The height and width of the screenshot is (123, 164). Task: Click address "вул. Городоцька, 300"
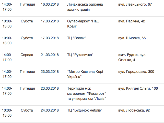[x=136, y=72]
